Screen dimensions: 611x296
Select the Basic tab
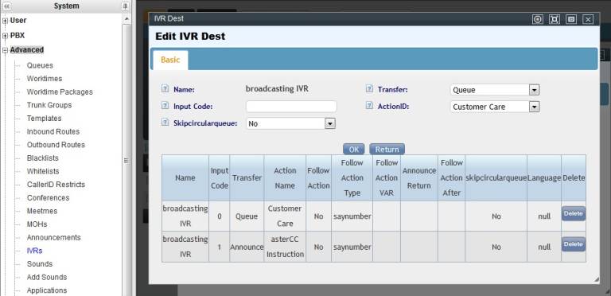point(170,60)
